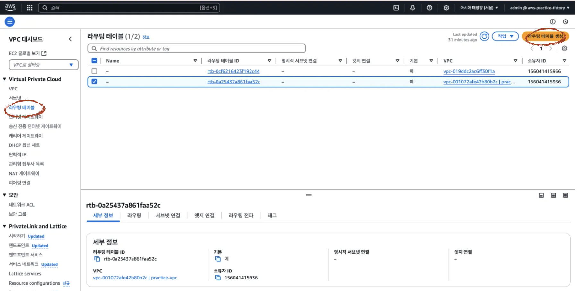Copy the route table ID in details

[x=97, y=259]
